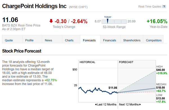Click the right arrow beside Next 12 Months
Viewport: 169px width, 110px height.
click(x=140, y=104)
